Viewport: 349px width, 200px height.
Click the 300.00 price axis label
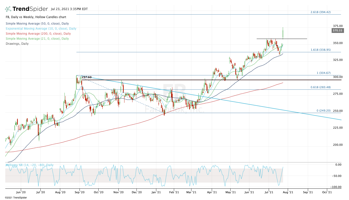click(338, 77)
